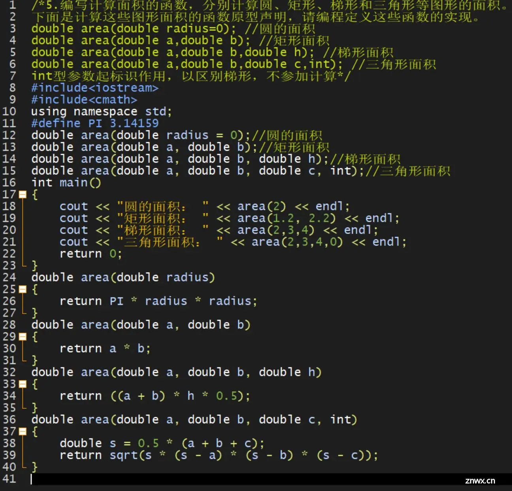Collapse the fold marker at line 29
This screenshot has height=491, width=512.
tap(23, 337)
